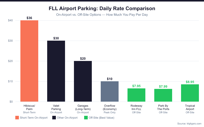Click the Short-Term On-Airport legend text

click(34, 118)
